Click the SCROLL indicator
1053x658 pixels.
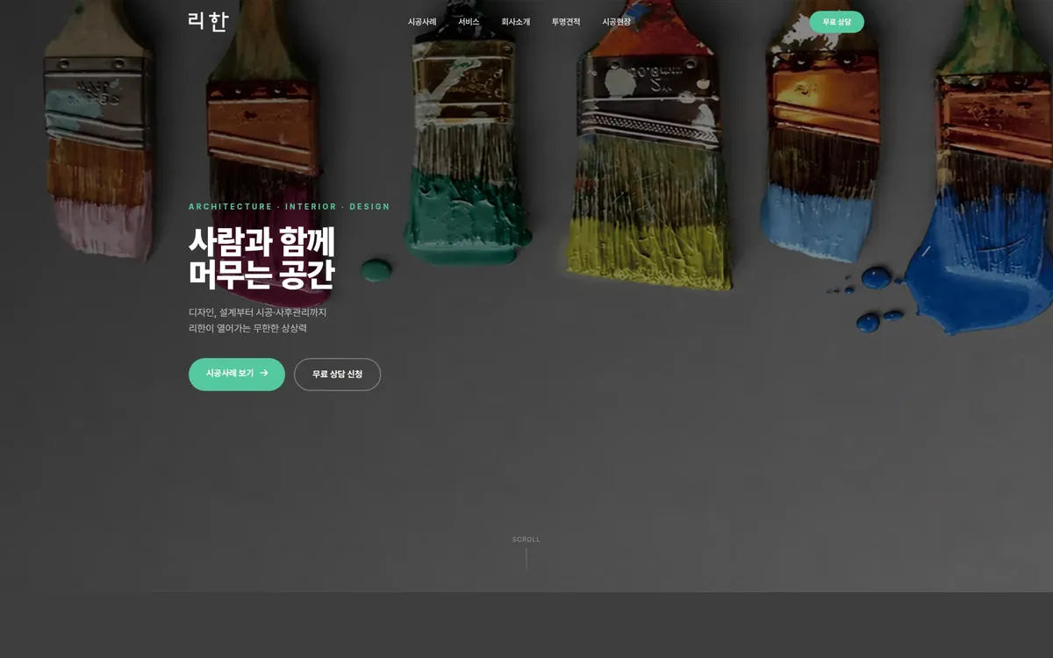pyautogui.click(x=526, y=551)
